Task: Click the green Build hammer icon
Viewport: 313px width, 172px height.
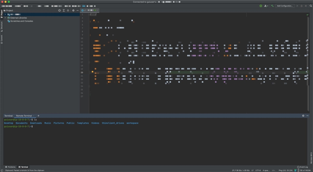Action: [272, 6]
